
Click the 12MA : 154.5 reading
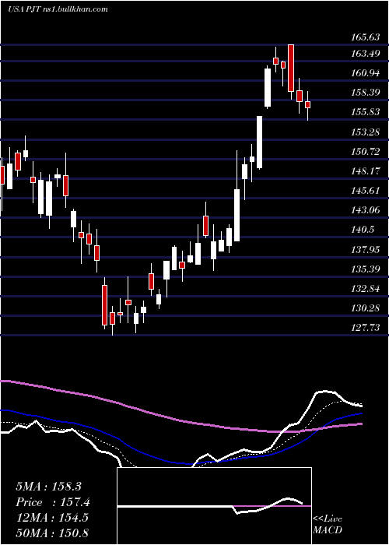(52, 518)
